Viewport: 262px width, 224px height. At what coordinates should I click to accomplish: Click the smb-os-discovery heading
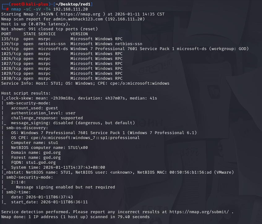click(x=27, y=128)
